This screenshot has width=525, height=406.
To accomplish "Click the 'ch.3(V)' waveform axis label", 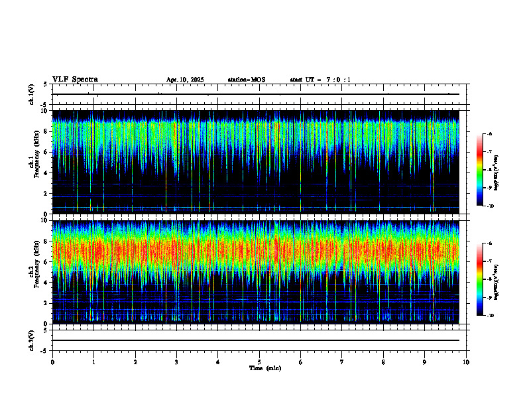I will point(32,340).
